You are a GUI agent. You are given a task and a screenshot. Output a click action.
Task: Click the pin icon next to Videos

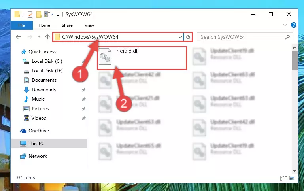point(83,118)
